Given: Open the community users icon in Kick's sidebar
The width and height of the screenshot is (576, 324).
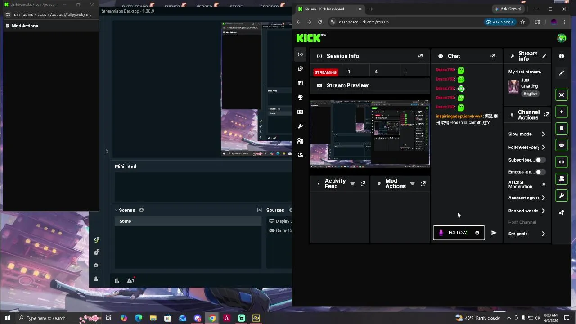Looking at the screenshot, I should point(300,141).
